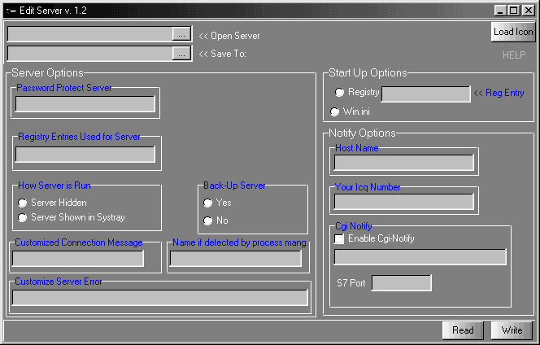Select the Win.ini startup option
The height and width of the screenshot is (345, 540).
coord(334,111)
